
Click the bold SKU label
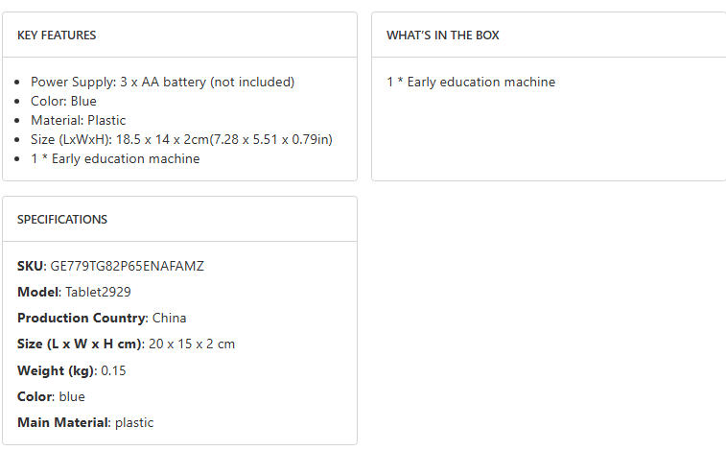pyautogui.click(x=31, y=266)
